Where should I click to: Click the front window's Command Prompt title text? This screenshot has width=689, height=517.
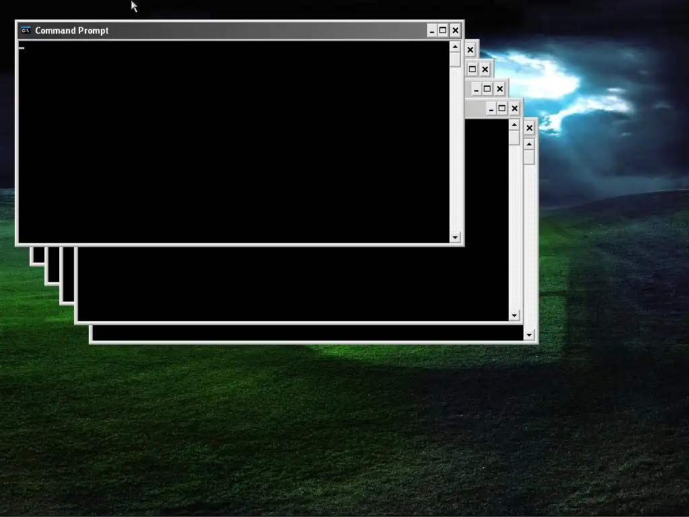(x=71, y=30)
